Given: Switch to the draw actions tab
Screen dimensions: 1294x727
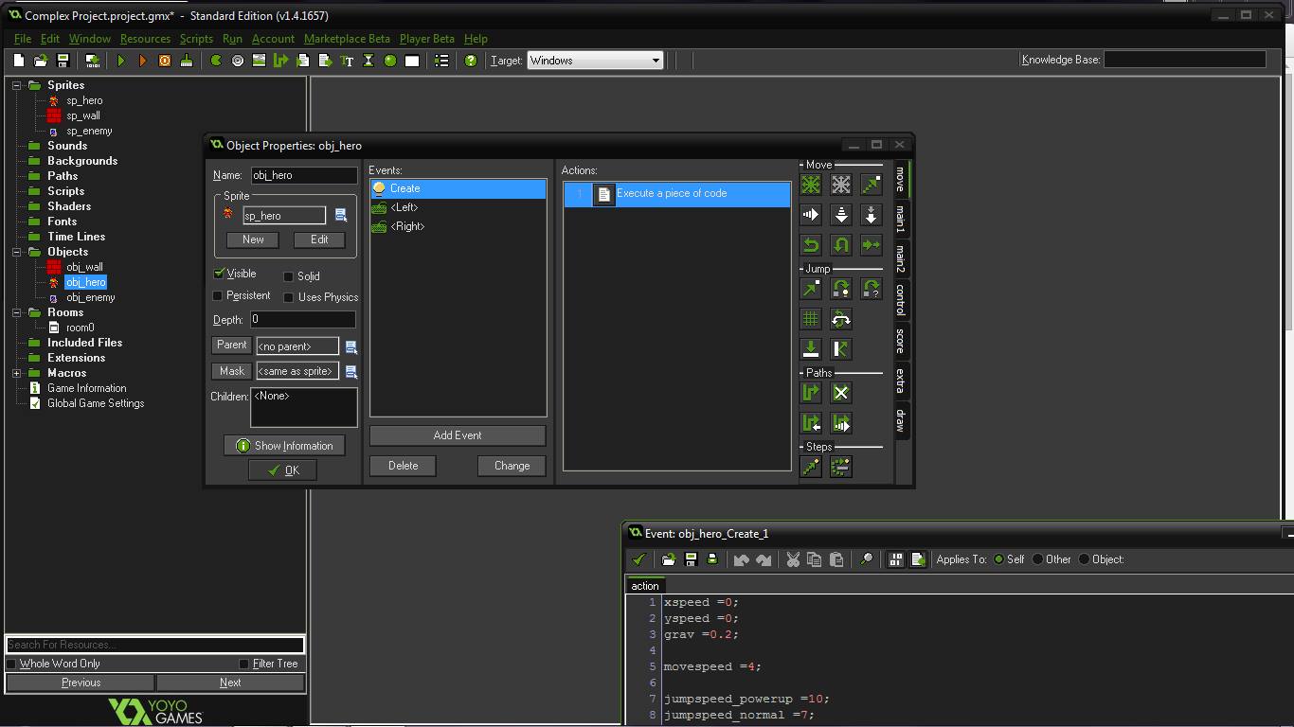Looking at the screenshot, I should (x=901, y=420).
